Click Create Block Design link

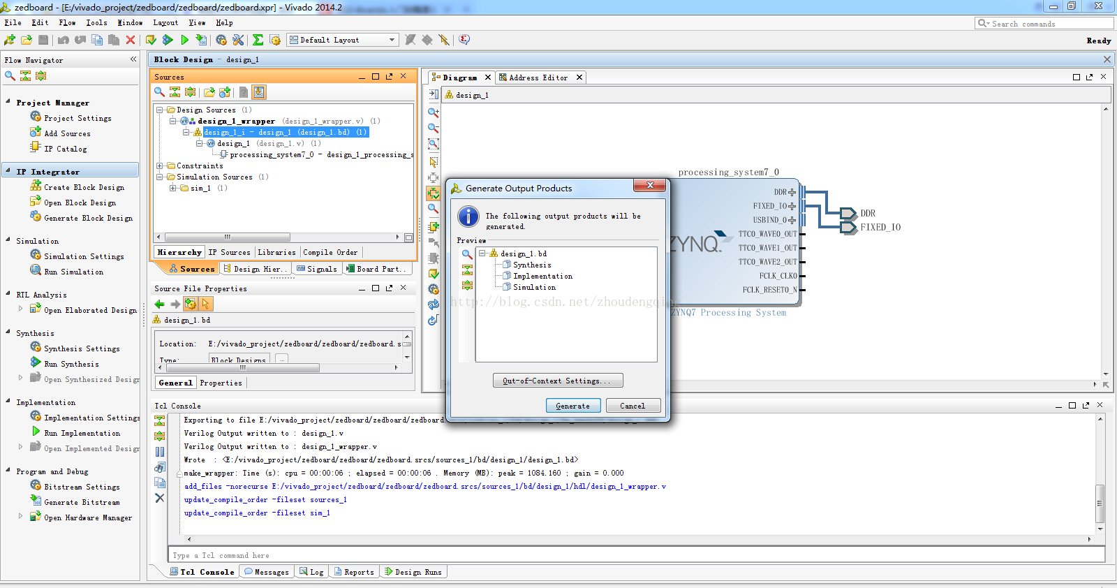(x=84, y=187)
